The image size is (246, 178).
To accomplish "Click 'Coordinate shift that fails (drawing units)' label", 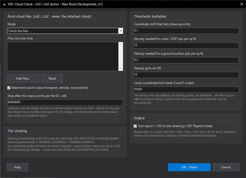I will pos(162,24).
